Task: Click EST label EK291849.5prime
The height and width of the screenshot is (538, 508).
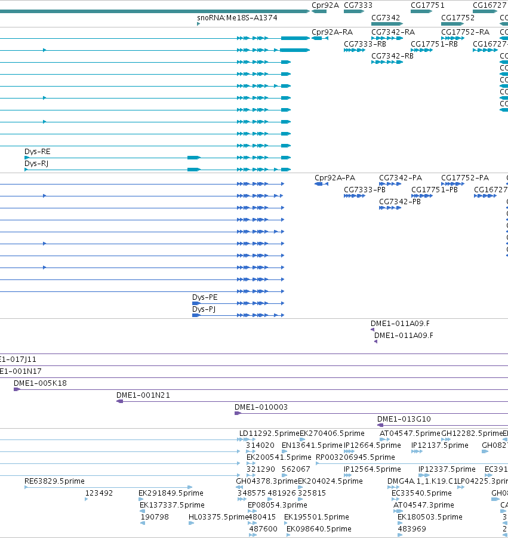Action: point(171,493)
